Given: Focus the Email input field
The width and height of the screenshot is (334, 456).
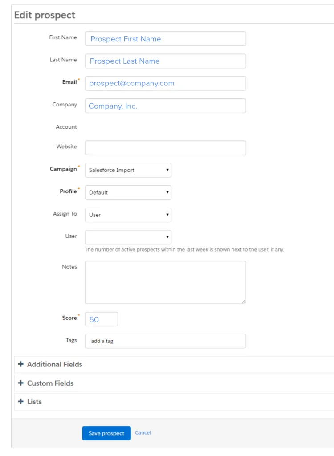Looking at the screenshot, I should pos(165,83).
